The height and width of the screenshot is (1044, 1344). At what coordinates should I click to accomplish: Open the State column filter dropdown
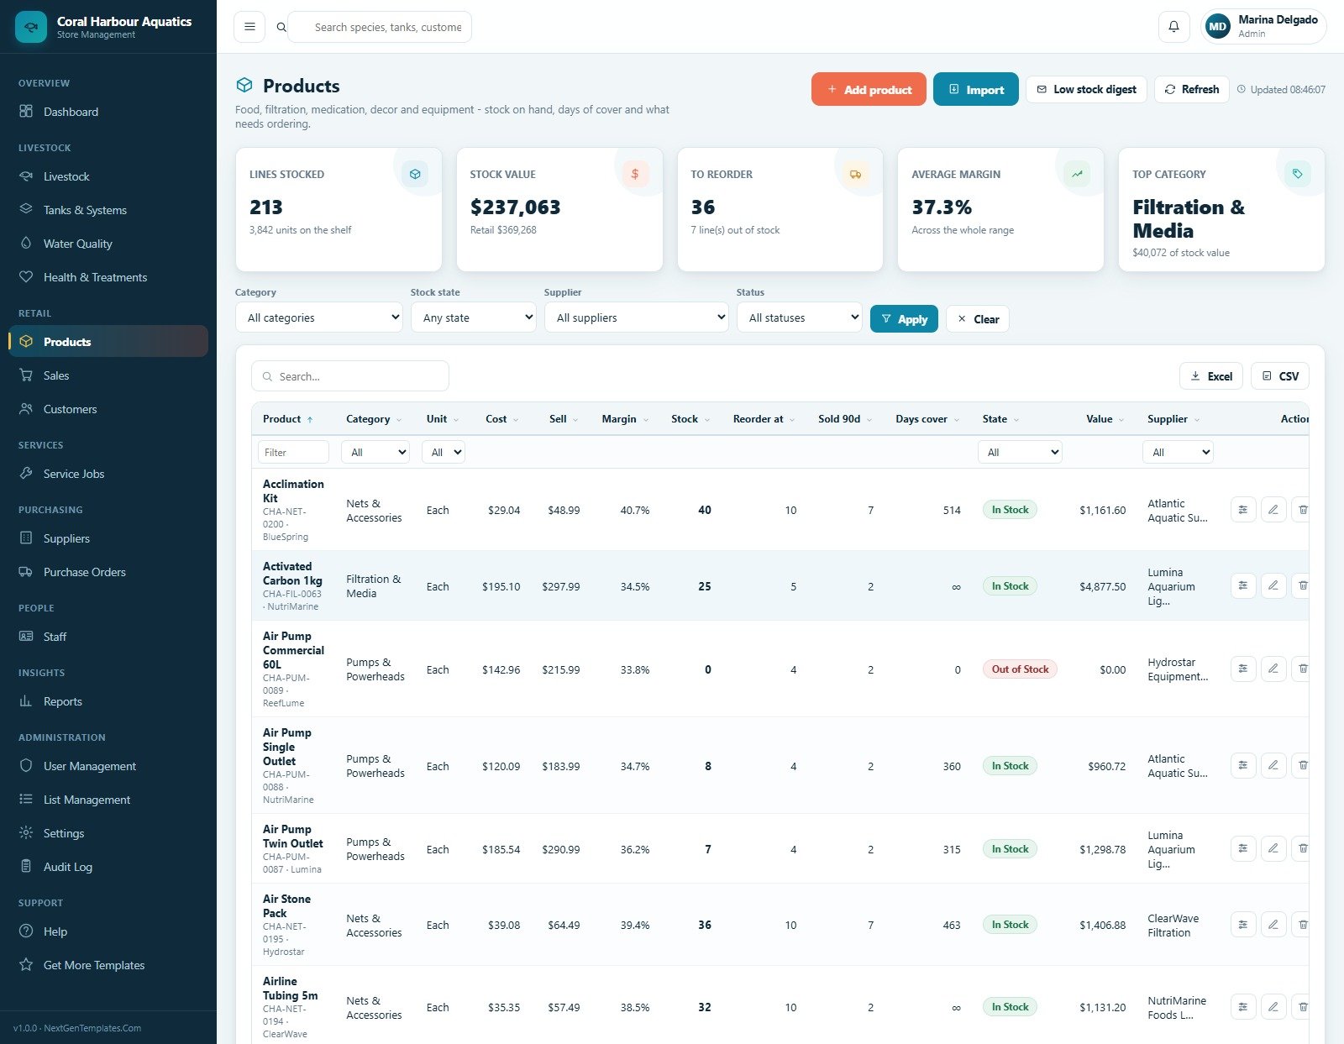pos(1020,452)
